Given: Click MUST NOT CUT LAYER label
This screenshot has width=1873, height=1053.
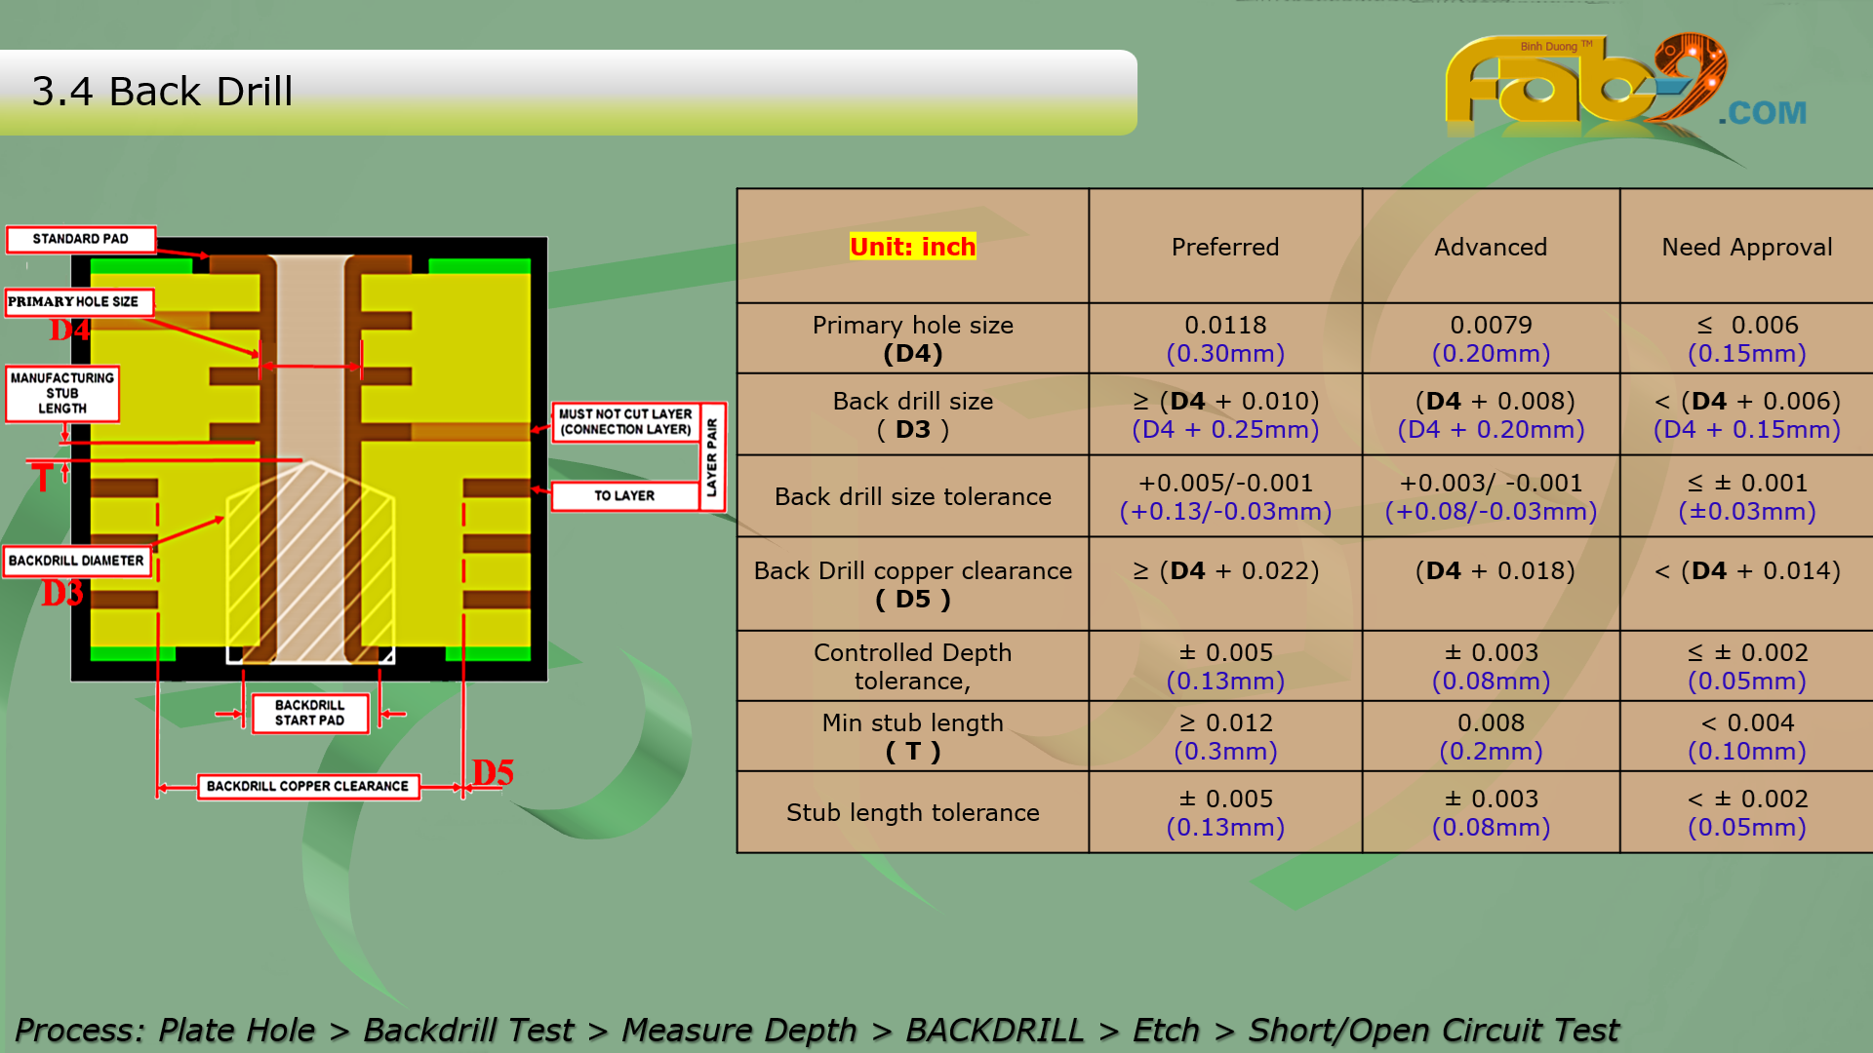Looking at the screenshot, I should (x=625, y=421).
